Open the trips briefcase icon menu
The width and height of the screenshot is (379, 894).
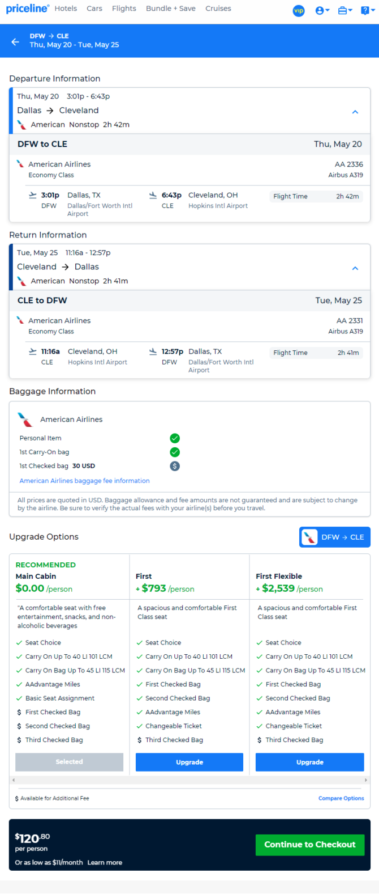click(x=345, y=10)
